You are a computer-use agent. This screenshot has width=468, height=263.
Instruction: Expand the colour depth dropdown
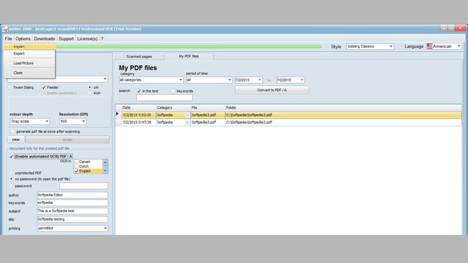(29, 121)
